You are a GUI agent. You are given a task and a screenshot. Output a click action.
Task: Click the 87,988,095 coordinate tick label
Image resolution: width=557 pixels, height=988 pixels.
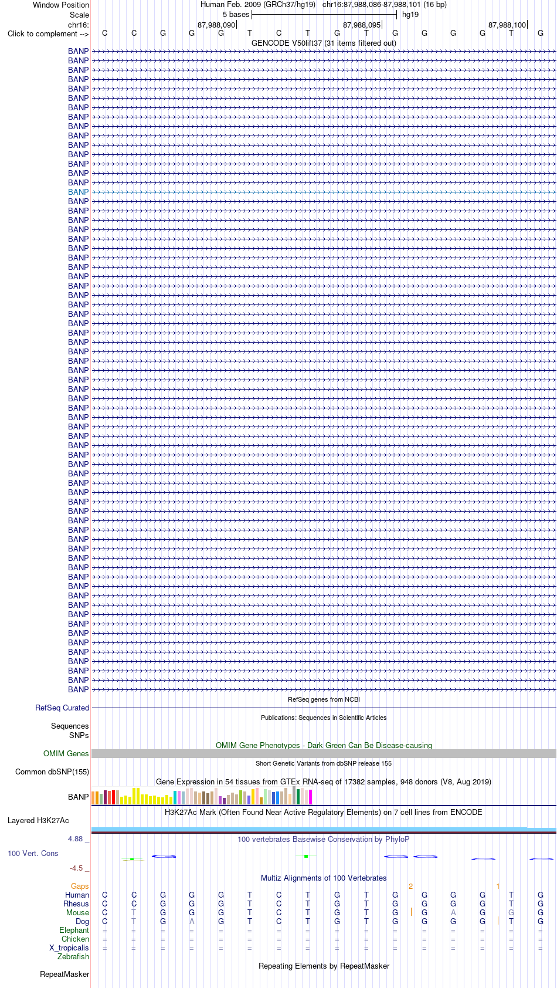[362, 25]
